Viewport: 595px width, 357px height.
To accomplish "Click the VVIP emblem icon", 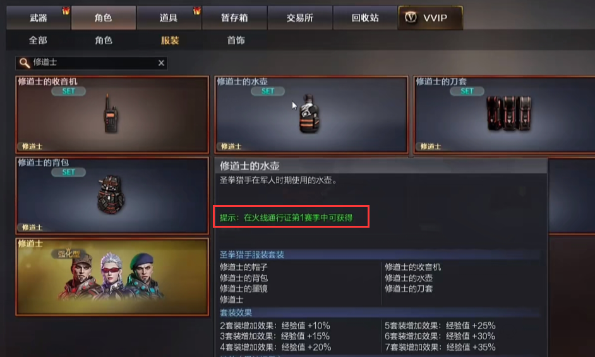I will (411, 18).
